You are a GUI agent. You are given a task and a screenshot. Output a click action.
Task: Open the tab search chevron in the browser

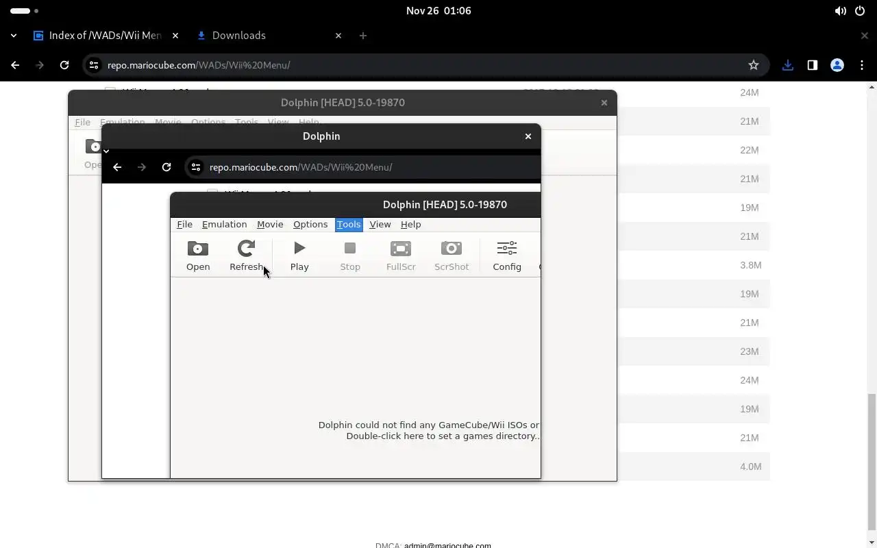click(x=14, y=36)
